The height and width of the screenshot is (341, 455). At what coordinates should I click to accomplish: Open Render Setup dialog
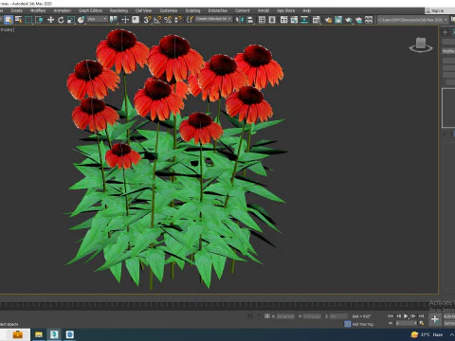[328, 20]
